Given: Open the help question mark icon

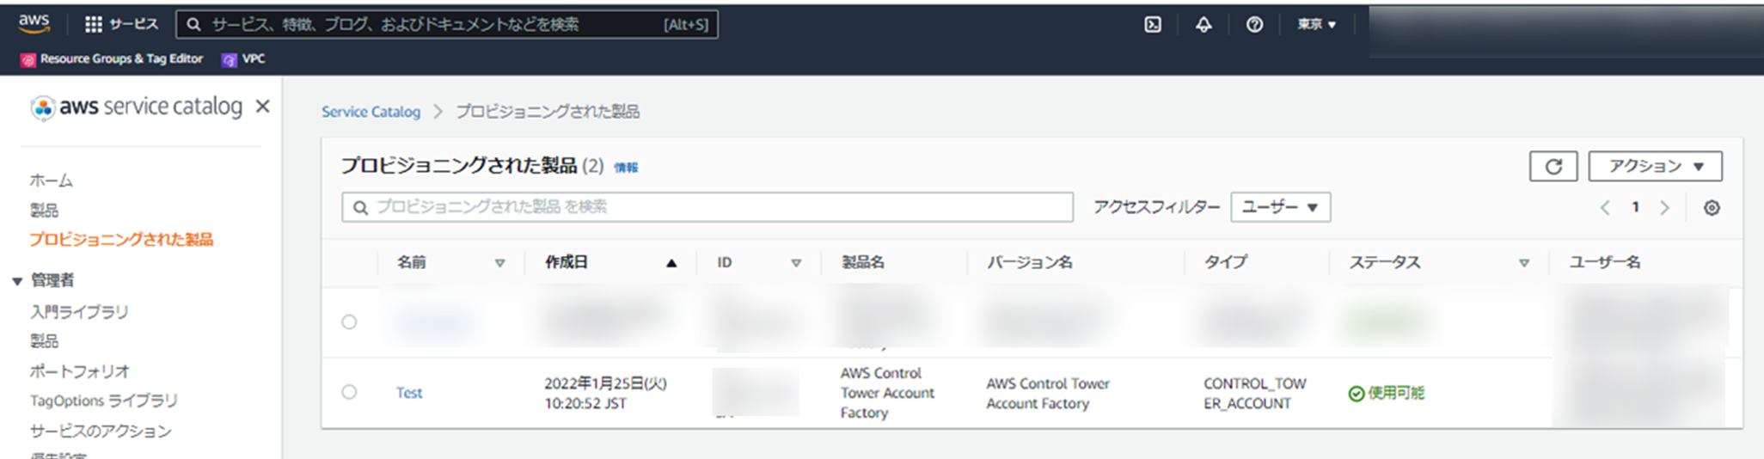Looking at the screenshot, I should (1254, 24).
